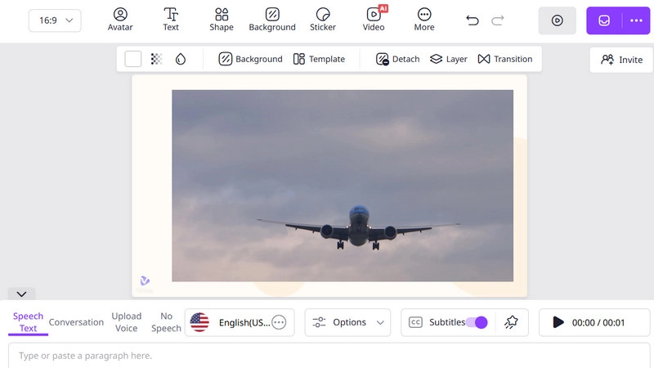Open the Avatar tool
Screen dimensions: 654x368
click(x=120, y=20)
